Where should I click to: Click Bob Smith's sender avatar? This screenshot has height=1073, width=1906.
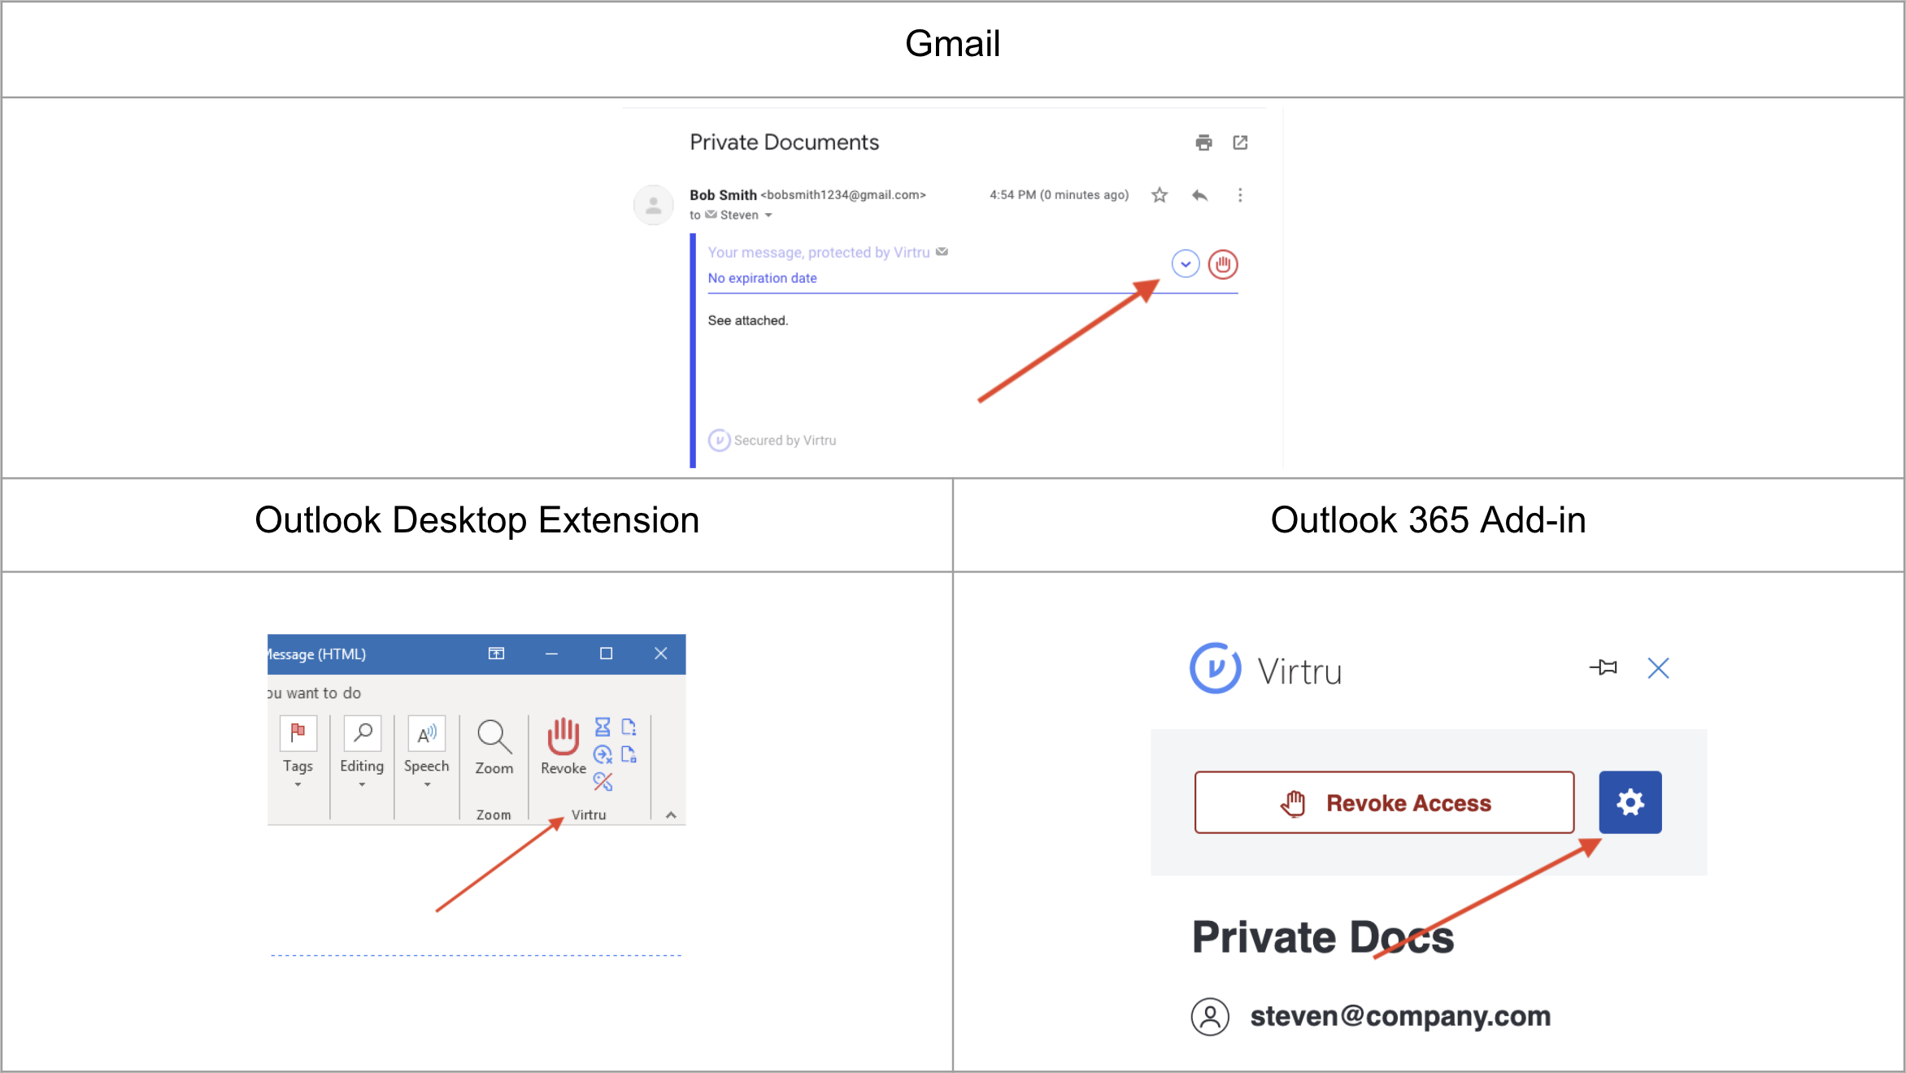(653, 205)
